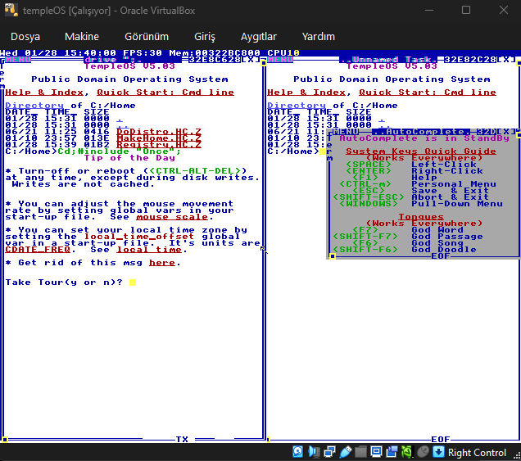Image resolution: width=521 pixels, height=461 pixels.
Task: Open Help & Index link in left window
Action: click(x=44, y=93)
